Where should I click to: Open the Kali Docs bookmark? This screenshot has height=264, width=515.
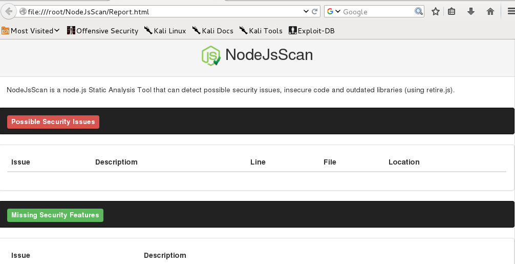[x=213, y=31]
